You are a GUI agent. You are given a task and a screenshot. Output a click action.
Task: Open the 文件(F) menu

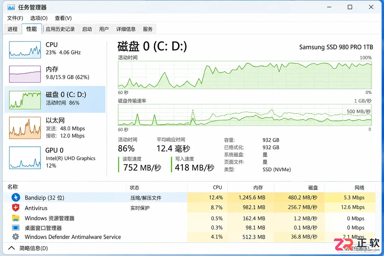click(x=15, y=18)
